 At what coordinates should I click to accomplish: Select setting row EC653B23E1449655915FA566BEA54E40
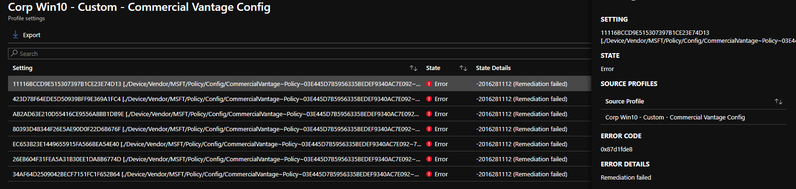point(299,144)
